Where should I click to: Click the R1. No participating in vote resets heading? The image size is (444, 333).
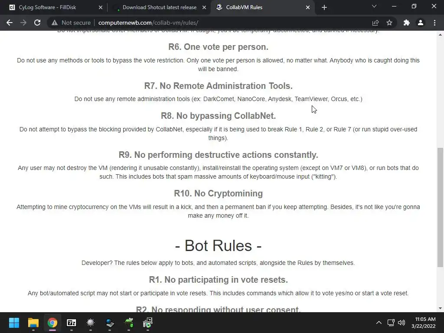click(x=218, y=280)
